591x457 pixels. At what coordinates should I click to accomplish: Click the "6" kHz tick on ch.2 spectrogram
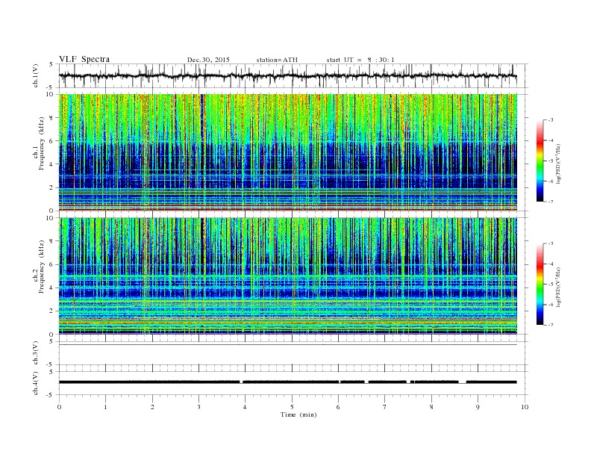52,264
